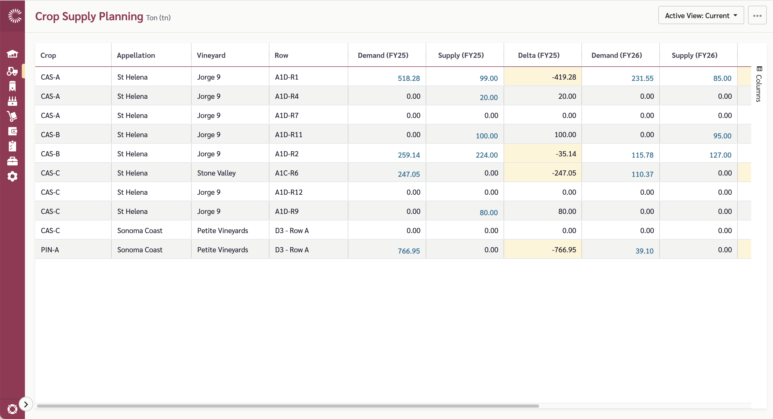Viewport: 773px width, 419px height.
Task: Open the farm dashboard icon in sidebar
Action: (12, 54)
